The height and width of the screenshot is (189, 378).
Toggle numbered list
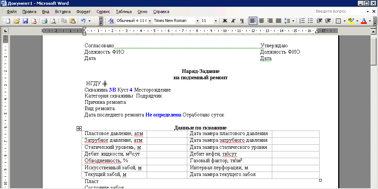point(302,21)
